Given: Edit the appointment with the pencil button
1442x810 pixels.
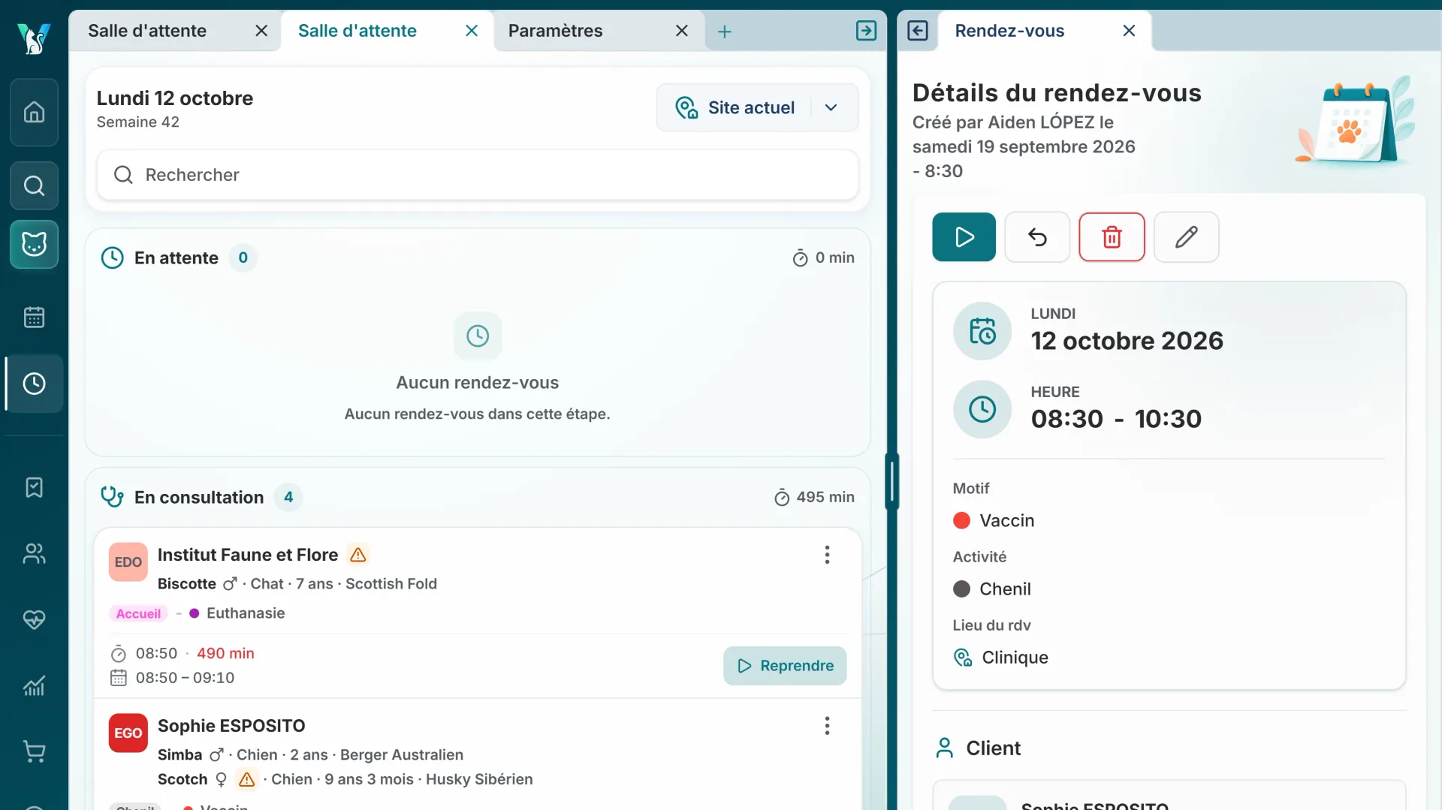Looking at the screenshot, I should click(1186, 237).
